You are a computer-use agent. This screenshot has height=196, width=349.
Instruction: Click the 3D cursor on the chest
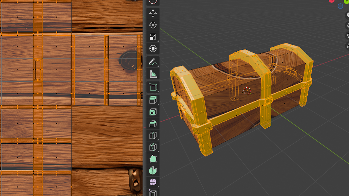coord(247,91)
